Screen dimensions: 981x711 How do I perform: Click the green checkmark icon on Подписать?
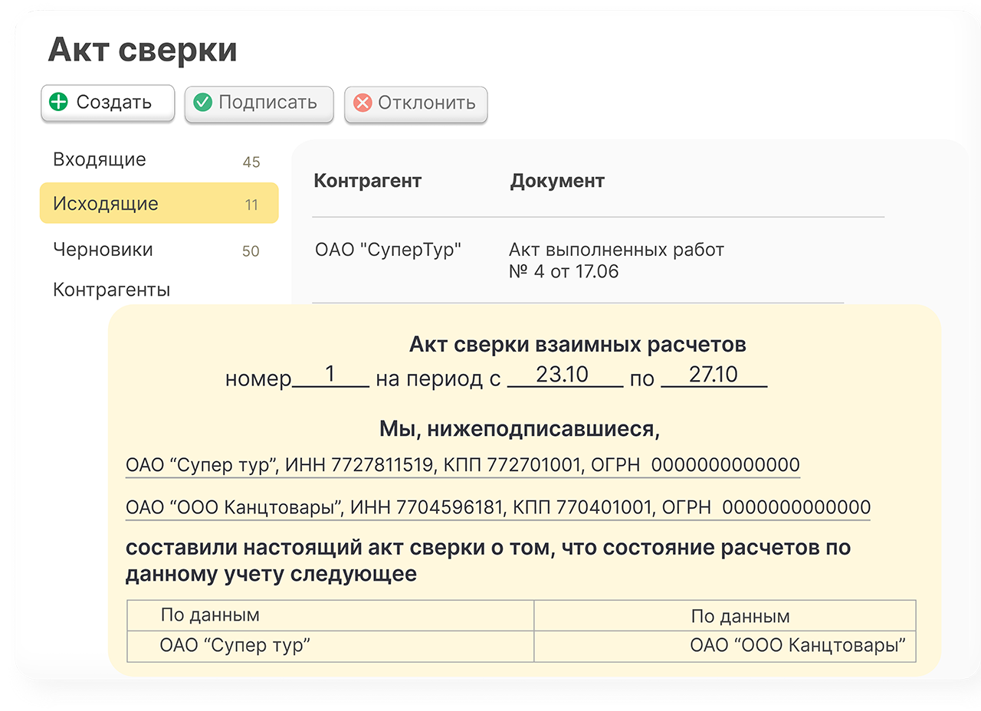point(203,102)
